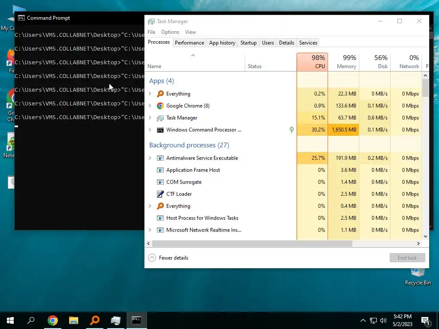Expand Antimalware Service Executable row
The image size is (439, 329).
click(150, 158)
